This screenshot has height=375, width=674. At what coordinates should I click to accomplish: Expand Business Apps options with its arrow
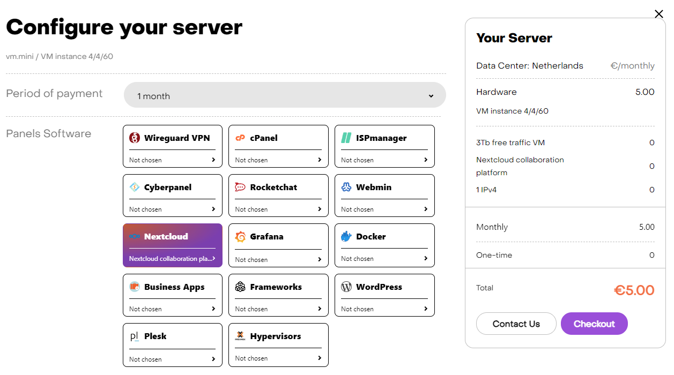213,309
